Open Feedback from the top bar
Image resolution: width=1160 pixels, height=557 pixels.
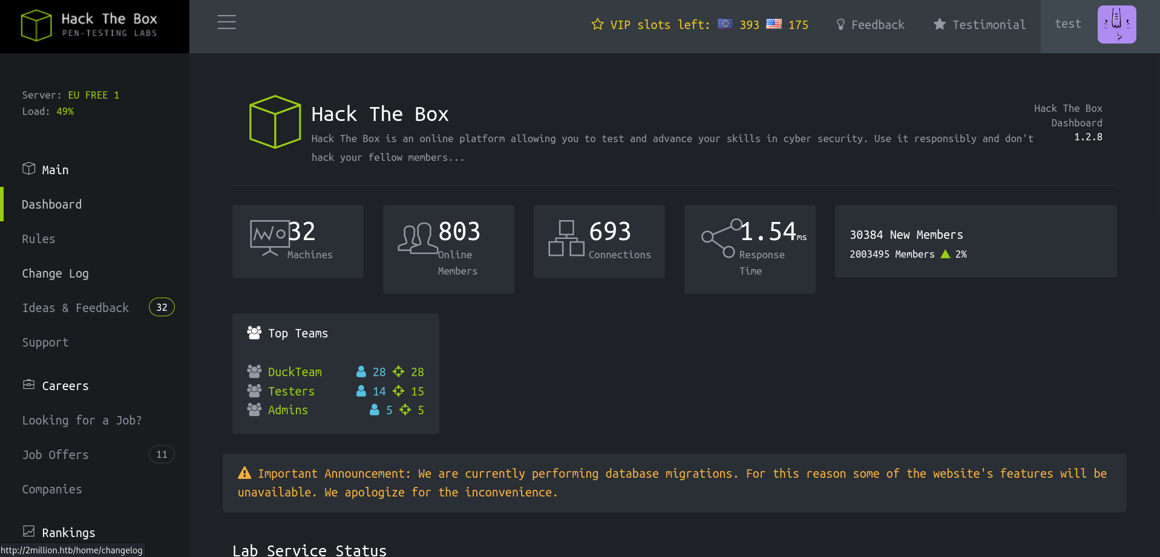coord(870,25)
